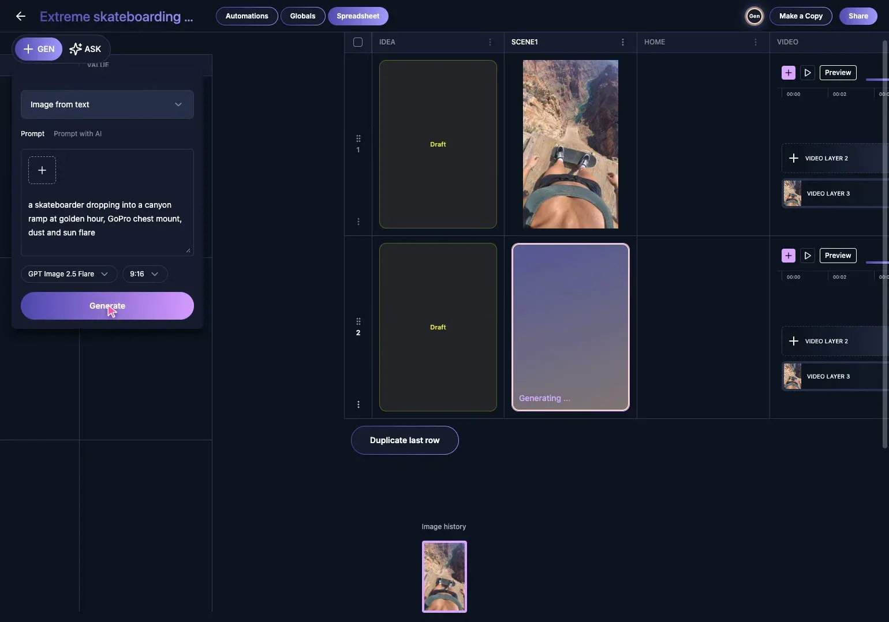Grab row 1 drag handle

[358, 138]
